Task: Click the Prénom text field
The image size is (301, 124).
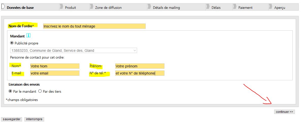Action: [x=140, y=66]
